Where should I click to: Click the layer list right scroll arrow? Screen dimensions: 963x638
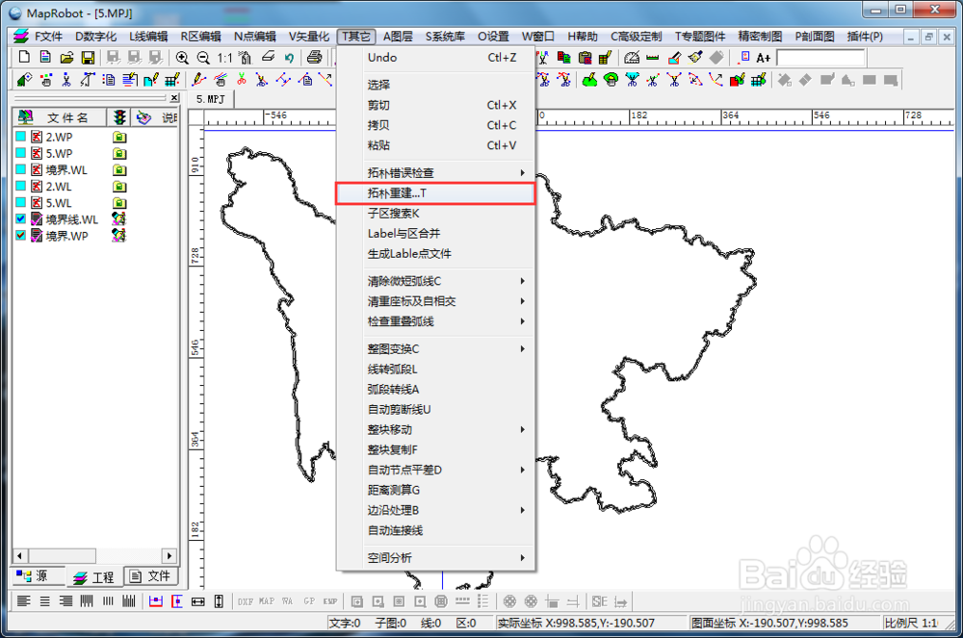pos(169,556)
